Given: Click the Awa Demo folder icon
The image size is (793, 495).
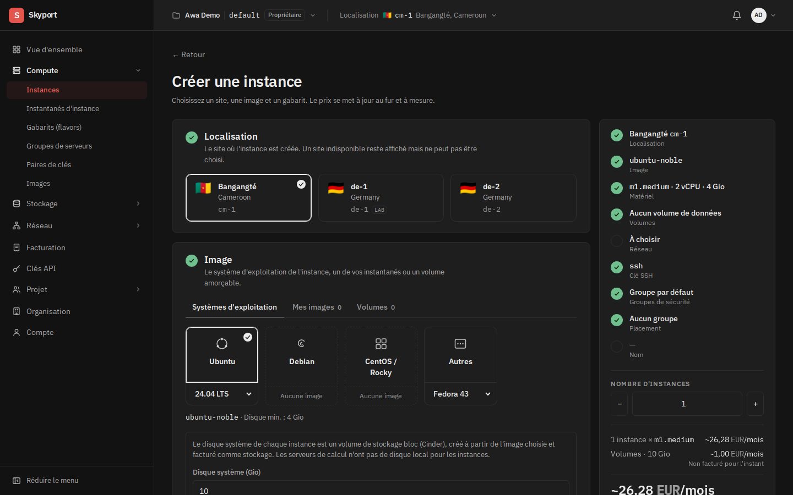Looking at the screenshot, I should (176, 15).
